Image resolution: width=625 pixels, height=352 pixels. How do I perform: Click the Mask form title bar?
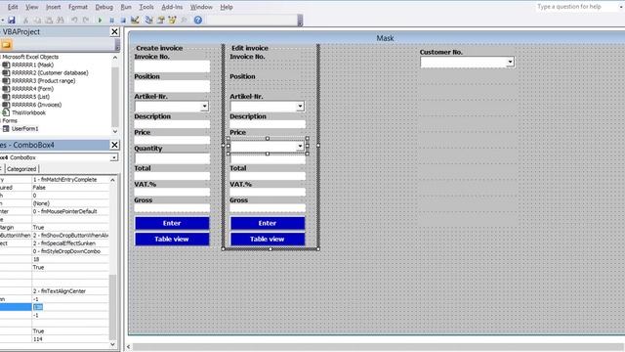(x=377, y=38)
